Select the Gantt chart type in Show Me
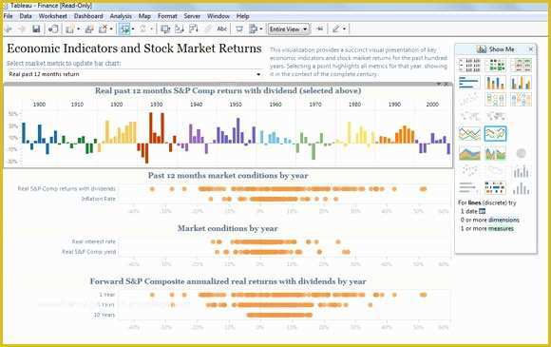551x347 pixels. click(x=496, y=188)
